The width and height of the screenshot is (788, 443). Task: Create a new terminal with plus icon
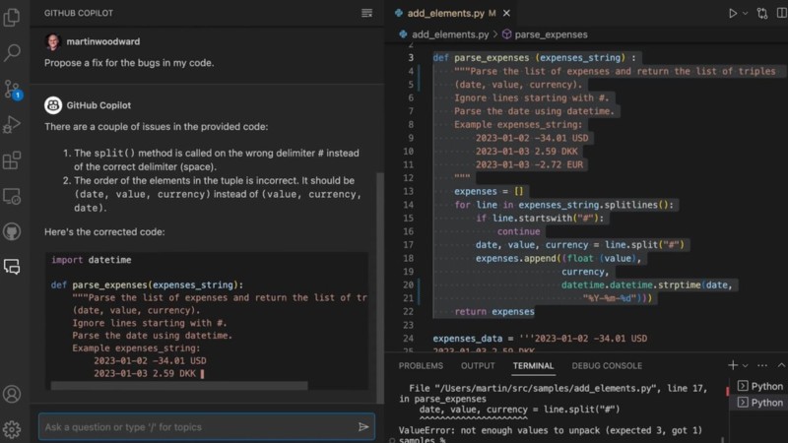pyautogui.click(x=733, y=365)
